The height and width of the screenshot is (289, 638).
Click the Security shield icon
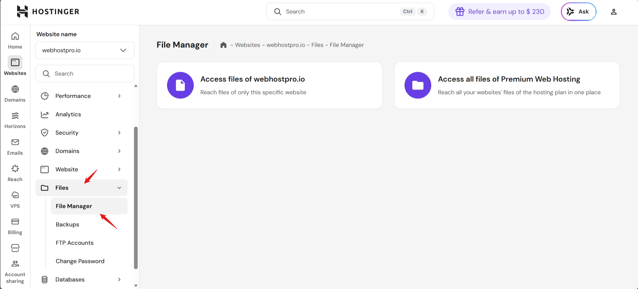coord(45,133)
